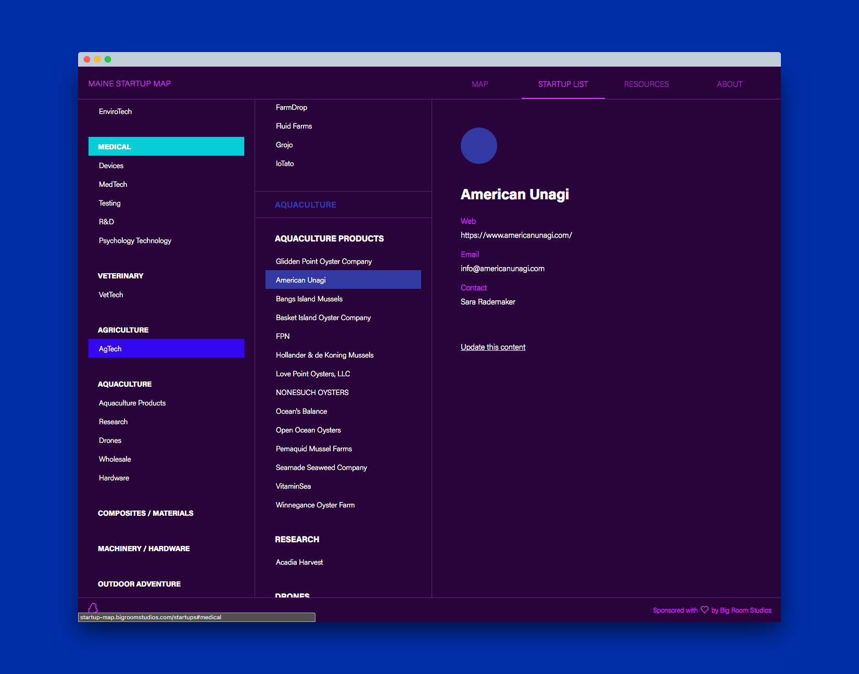
Task: Go to the RESOURCES tab
Action: [647, 84]
